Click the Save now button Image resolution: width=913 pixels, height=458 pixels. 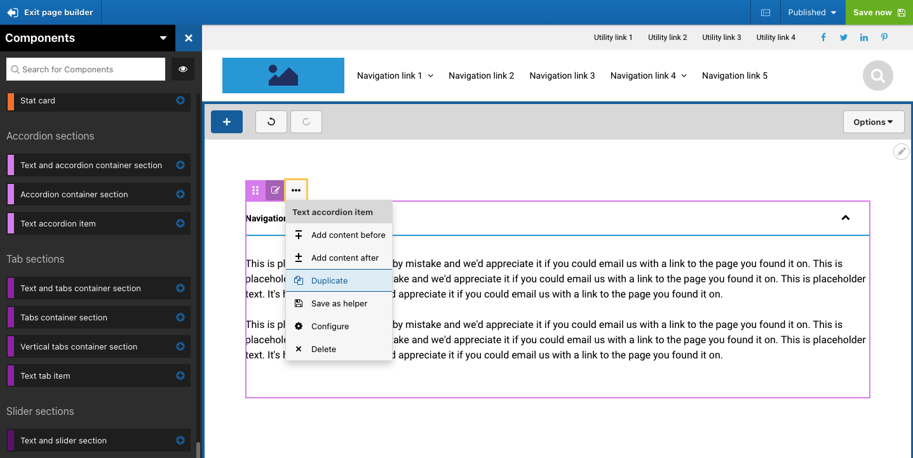pos(879,13)
